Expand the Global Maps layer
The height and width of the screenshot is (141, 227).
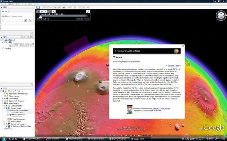point(2,98)
